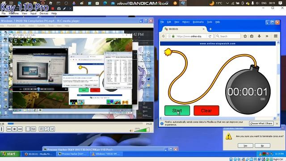Click the green Start button
286x161 pixels.
point(177,110)
